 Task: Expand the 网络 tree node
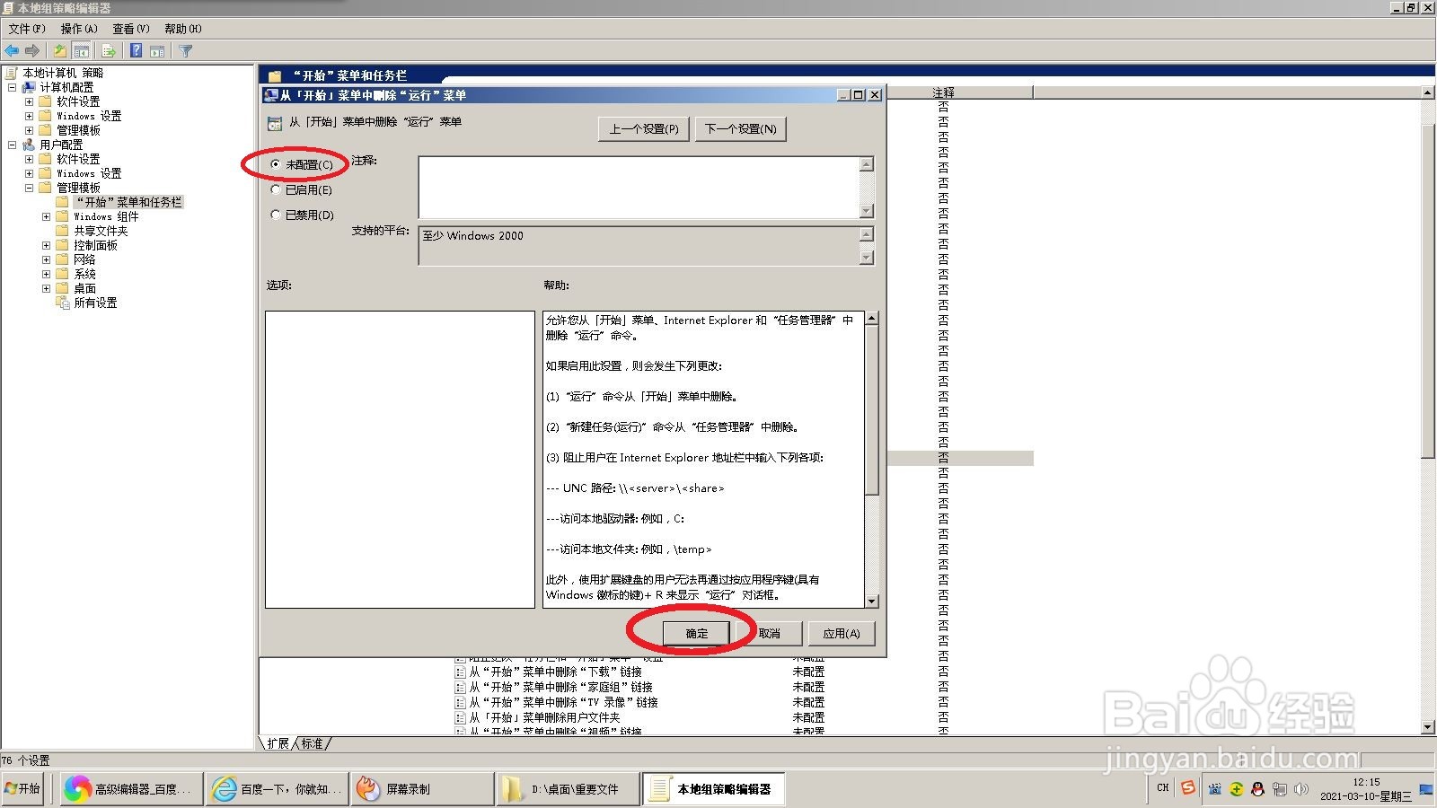coord(46,259)
